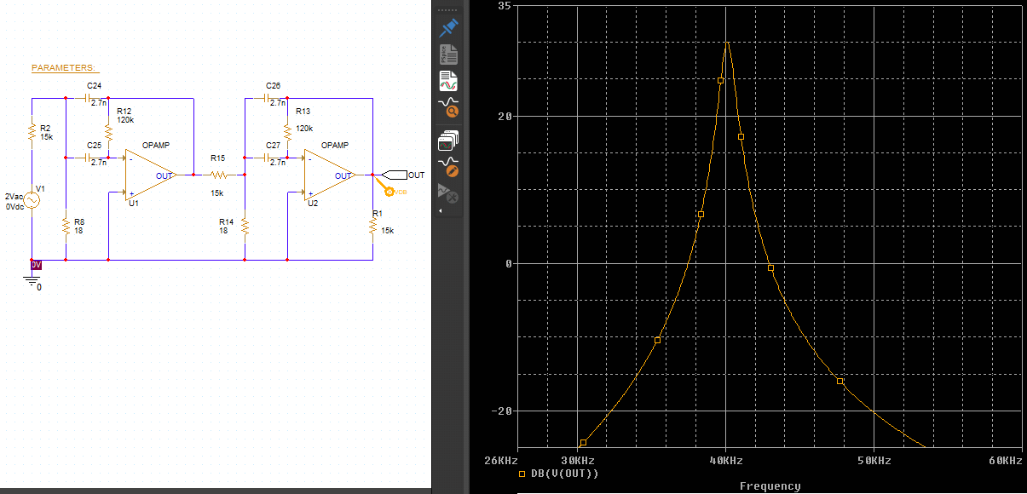Image resolution: width=1027 pixels, height=494 pixels.
Task: Click the peak of the response curve
Action: 727,43
